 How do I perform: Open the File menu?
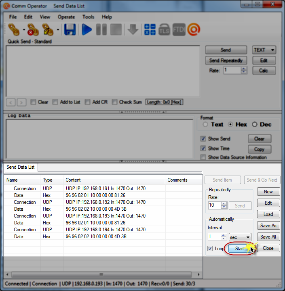pos(13,17)
